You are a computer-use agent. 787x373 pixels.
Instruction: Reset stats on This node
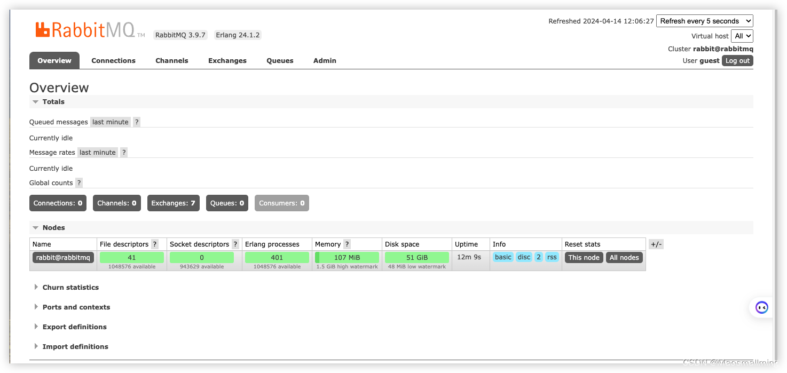point(584,257)
